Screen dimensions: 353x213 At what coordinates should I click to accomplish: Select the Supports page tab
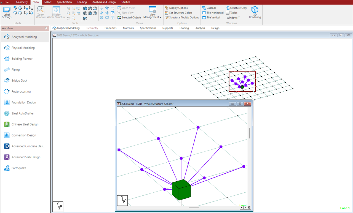[168, 28]
